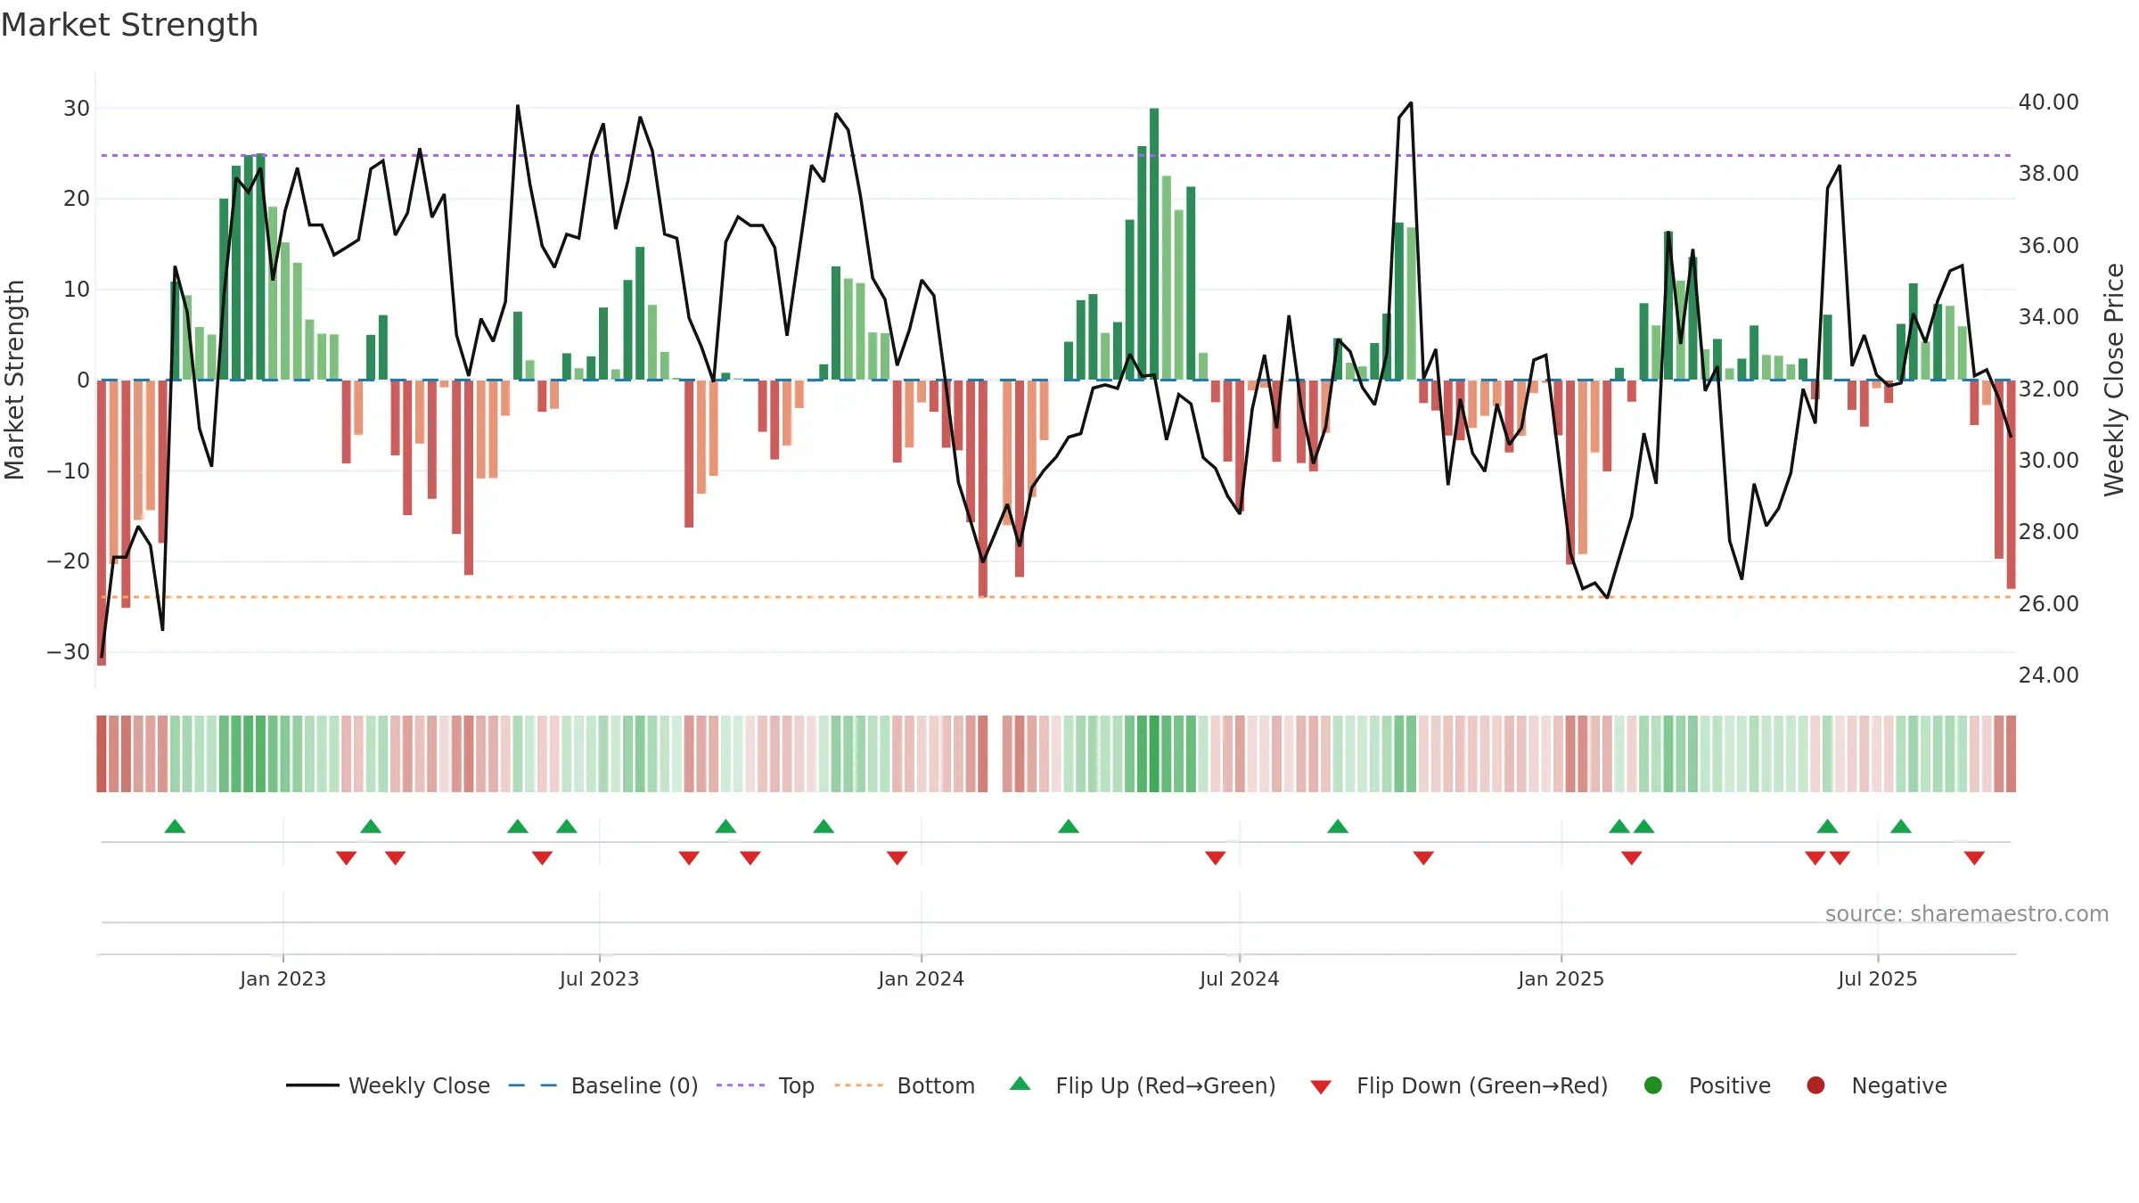This screenshot has width=2139, height=1203.
Task: Click the Jan 2025 x-axis label
Action: click(1561, 979)
